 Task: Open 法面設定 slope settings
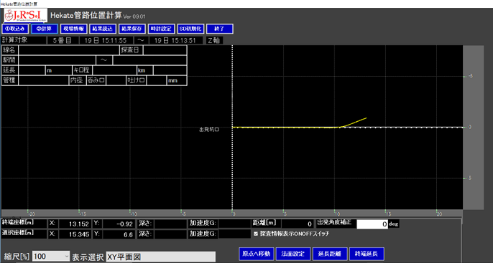tap(293, 254)
